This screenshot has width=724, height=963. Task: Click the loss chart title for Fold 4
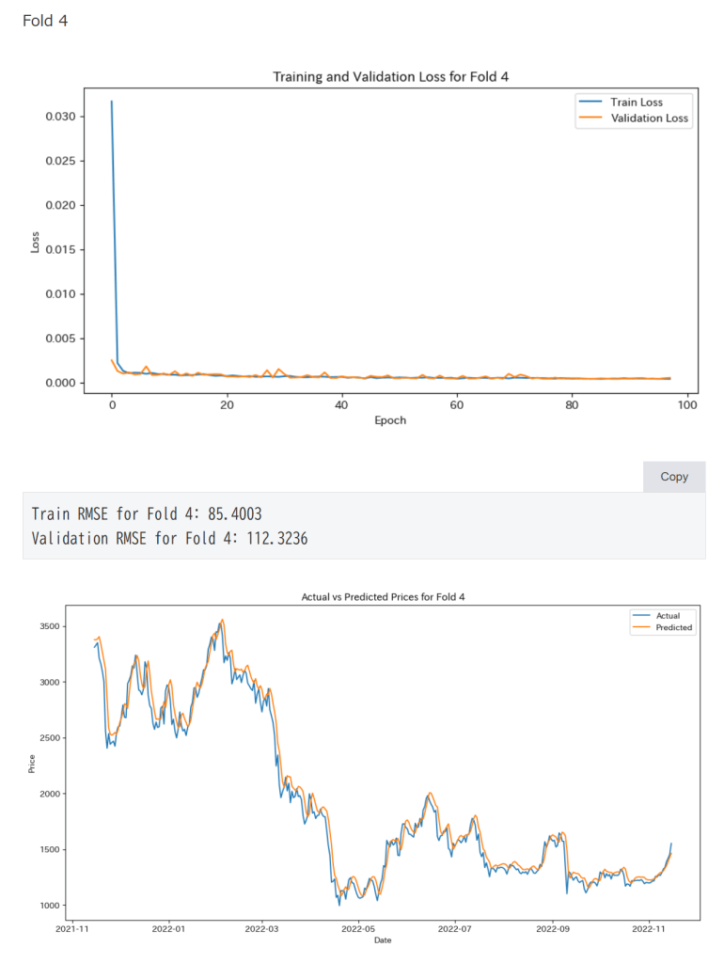(x=390, y=76)
